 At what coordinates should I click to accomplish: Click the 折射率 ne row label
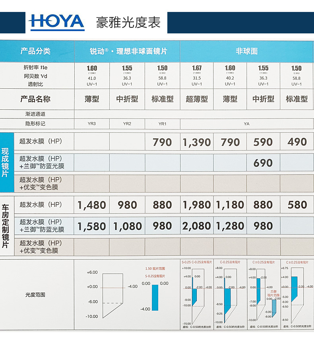pyautogui.click(x=35, y=67)
